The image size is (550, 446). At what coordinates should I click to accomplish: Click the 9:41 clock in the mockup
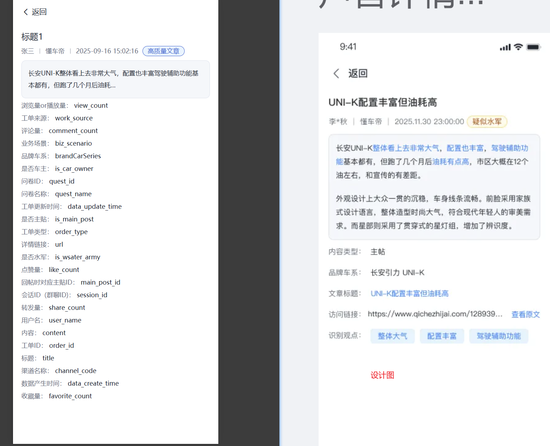click(x=348, y=47)
